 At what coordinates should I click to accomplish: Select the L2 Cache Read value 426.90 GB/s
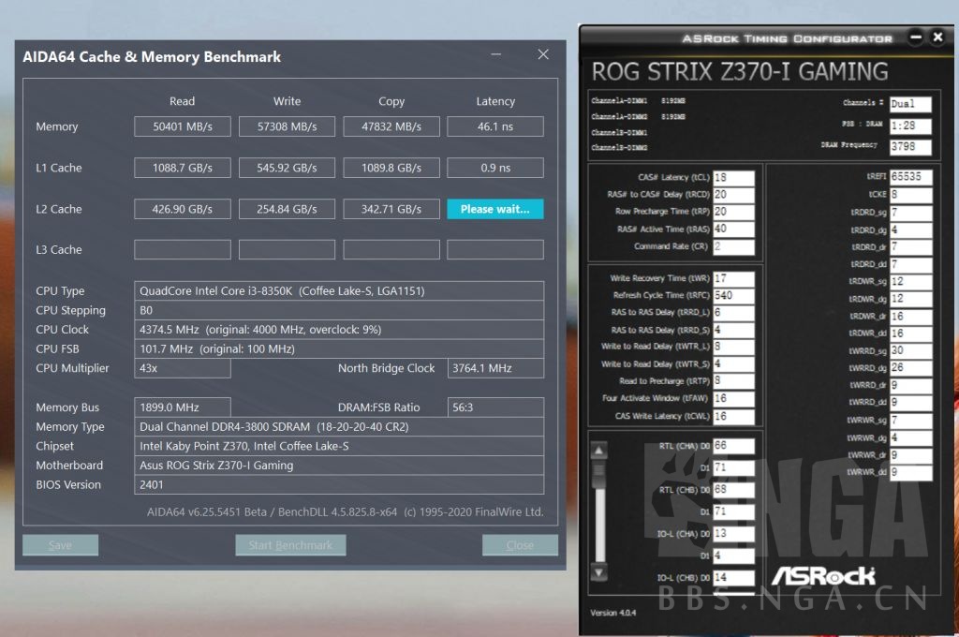pos(183,209)
